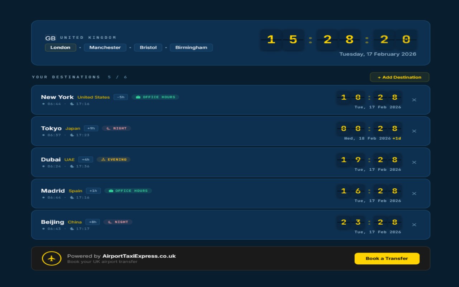Click the main UK flip clock
Viewport: 459px width, 287px height.
339,39
